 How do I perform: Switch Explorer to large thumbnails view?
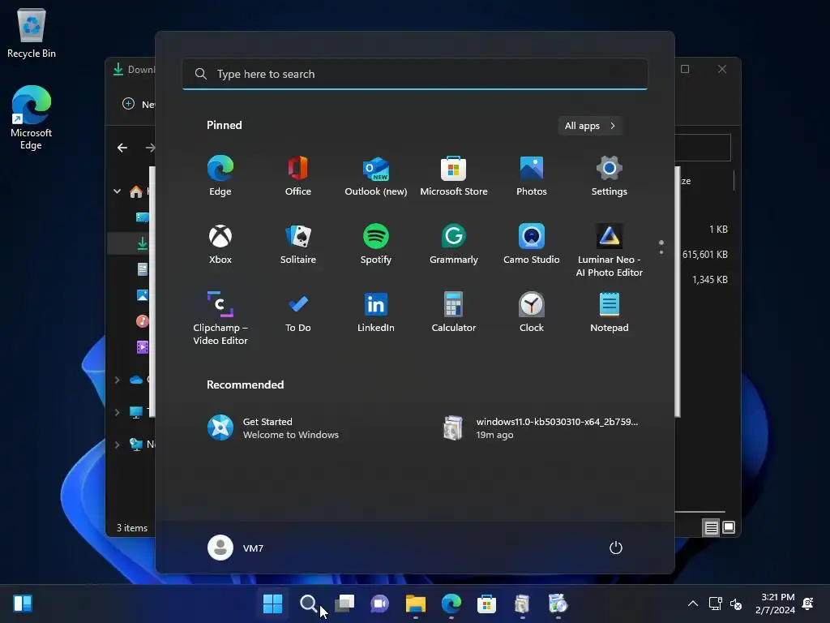pyautogui.click(x=729, y=527)
